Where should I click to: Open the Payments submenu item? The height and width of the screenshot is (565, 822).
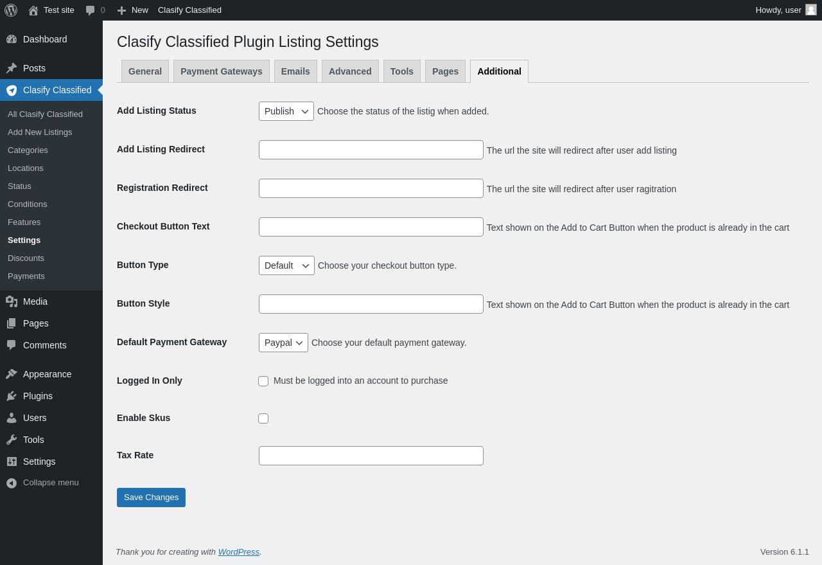coord(26,276)
